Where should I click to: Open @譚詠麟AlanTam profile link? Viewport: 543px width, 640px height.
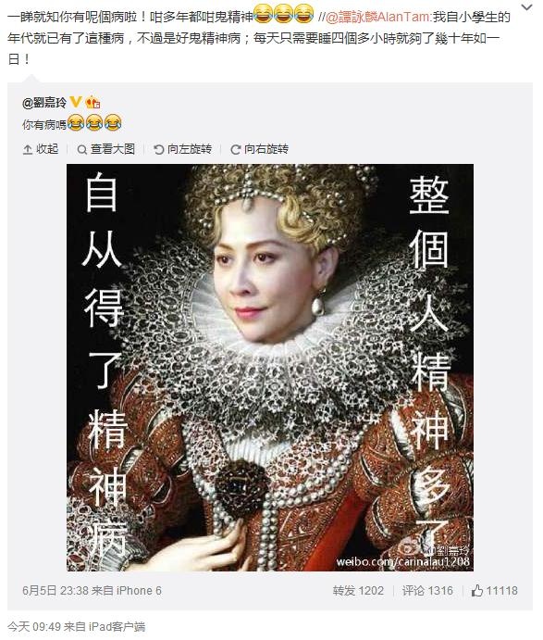coord(378,18)
